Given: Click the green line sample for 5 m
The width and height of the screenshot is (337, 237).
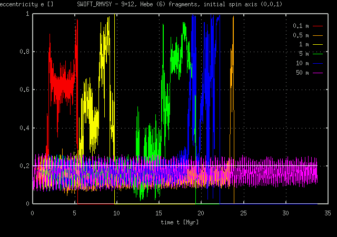Looking at the screenshot, I should coord(318,54).
